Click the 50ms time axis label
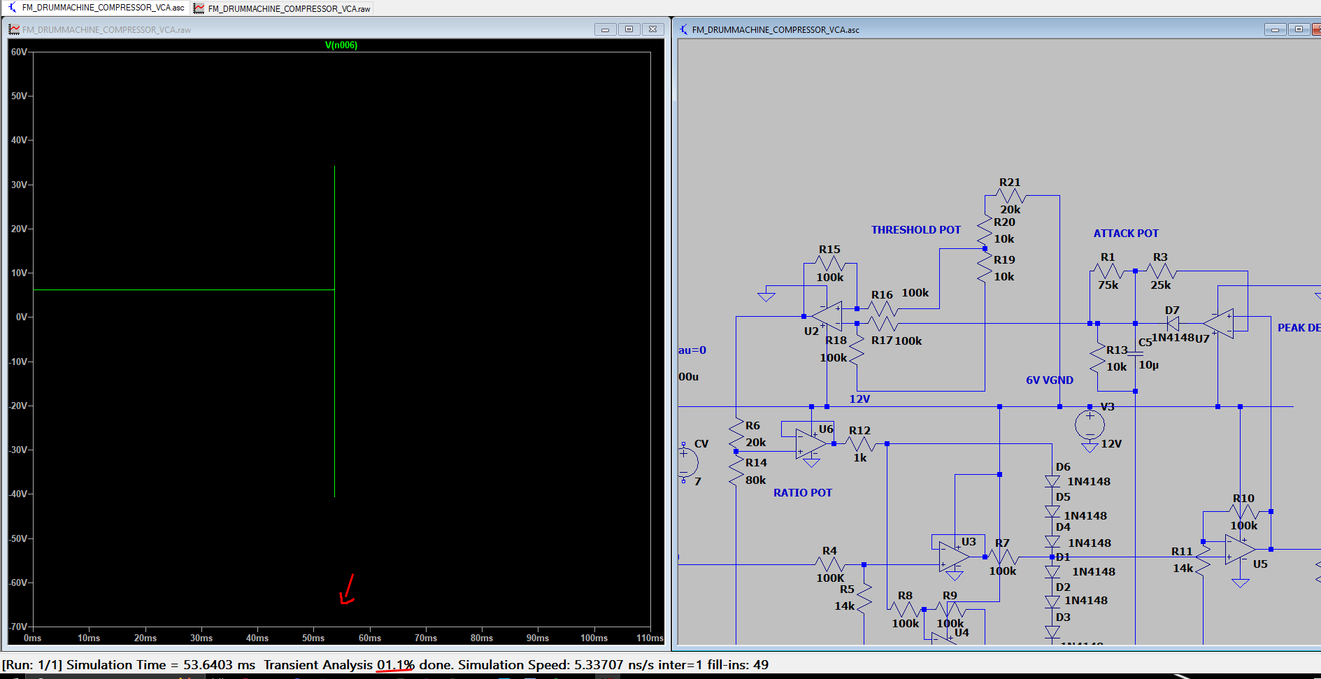 (x=313, y=638)
